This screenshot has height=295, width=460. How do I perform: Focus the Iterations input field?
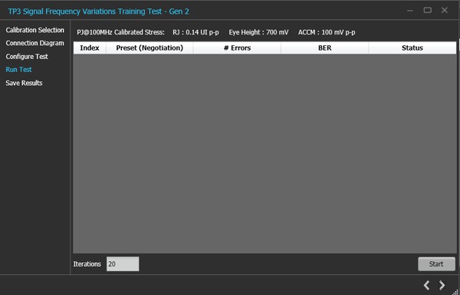(123, 264)
